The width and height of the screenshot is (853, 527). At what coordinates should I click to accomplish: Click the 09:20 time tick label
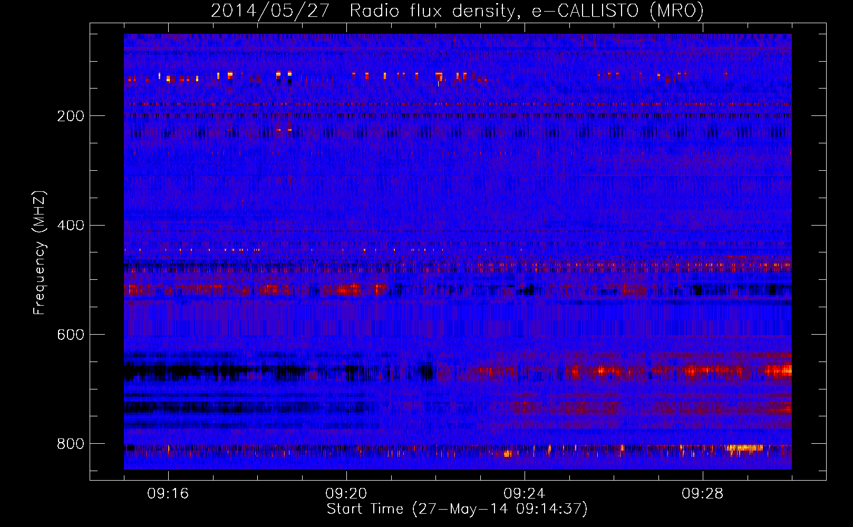346,494
